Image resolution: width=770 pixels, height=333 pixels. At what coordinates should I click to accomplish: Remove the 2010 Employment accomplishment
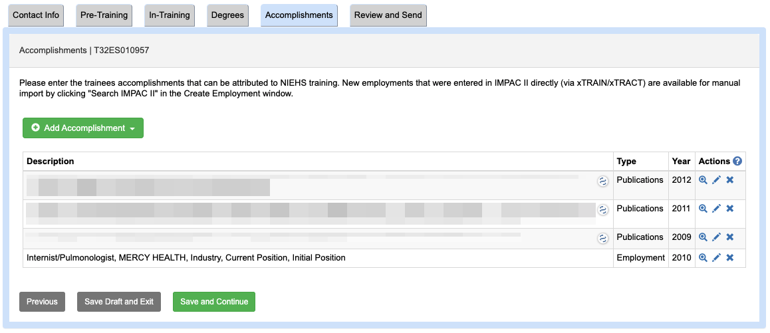click(x=729, y=258)
